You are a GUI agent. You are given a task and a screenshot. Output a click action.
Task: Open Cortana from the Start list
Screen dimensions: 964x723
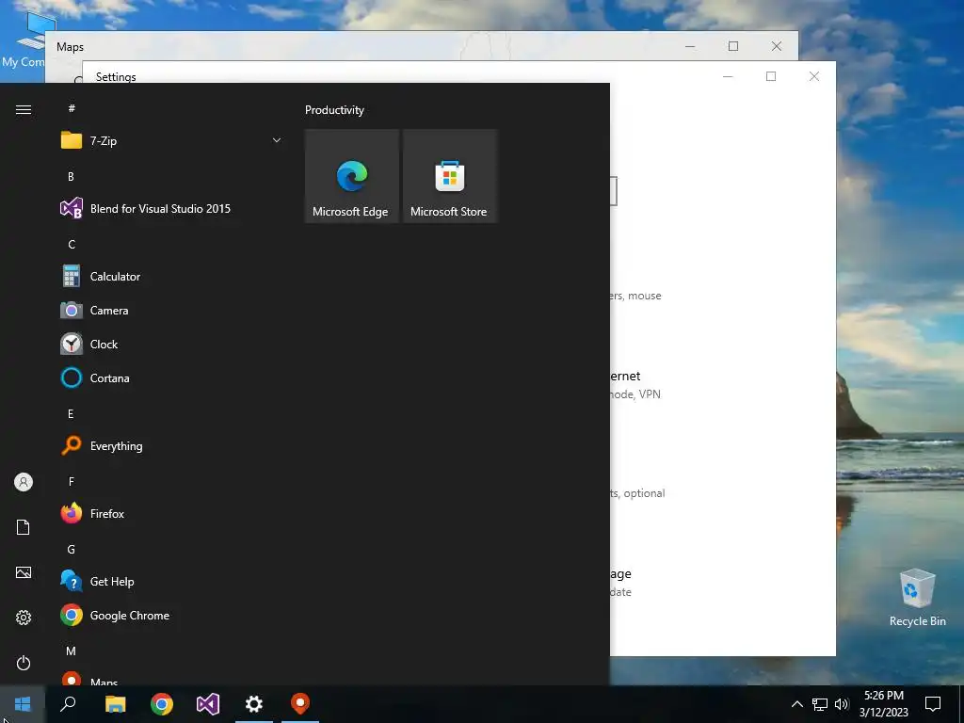(x=172, y=378)
